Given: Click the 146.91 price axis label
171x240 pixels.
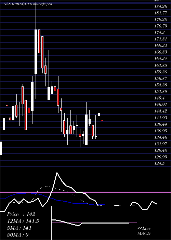Looking at the screenshot, I should pos(161,105).
